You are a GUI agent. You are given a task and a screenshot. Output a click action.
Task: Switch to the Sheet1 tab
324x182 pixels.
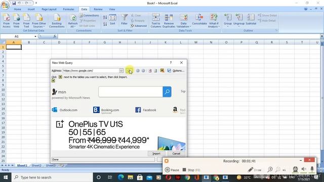22,165
